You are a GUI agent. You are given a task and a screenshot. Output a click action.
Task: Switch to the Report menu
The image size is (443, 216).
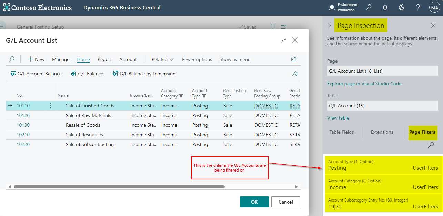pos(104,59)
